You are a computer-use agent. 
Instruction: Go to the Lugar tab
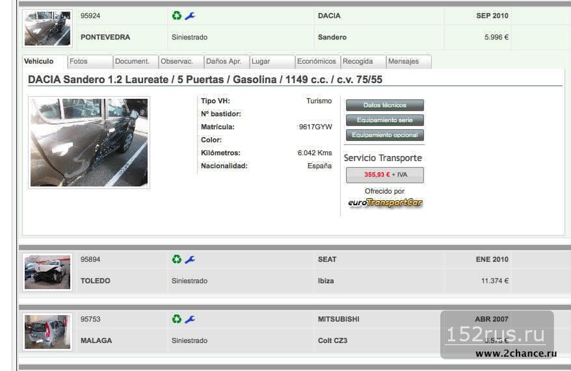pos(271,62)
